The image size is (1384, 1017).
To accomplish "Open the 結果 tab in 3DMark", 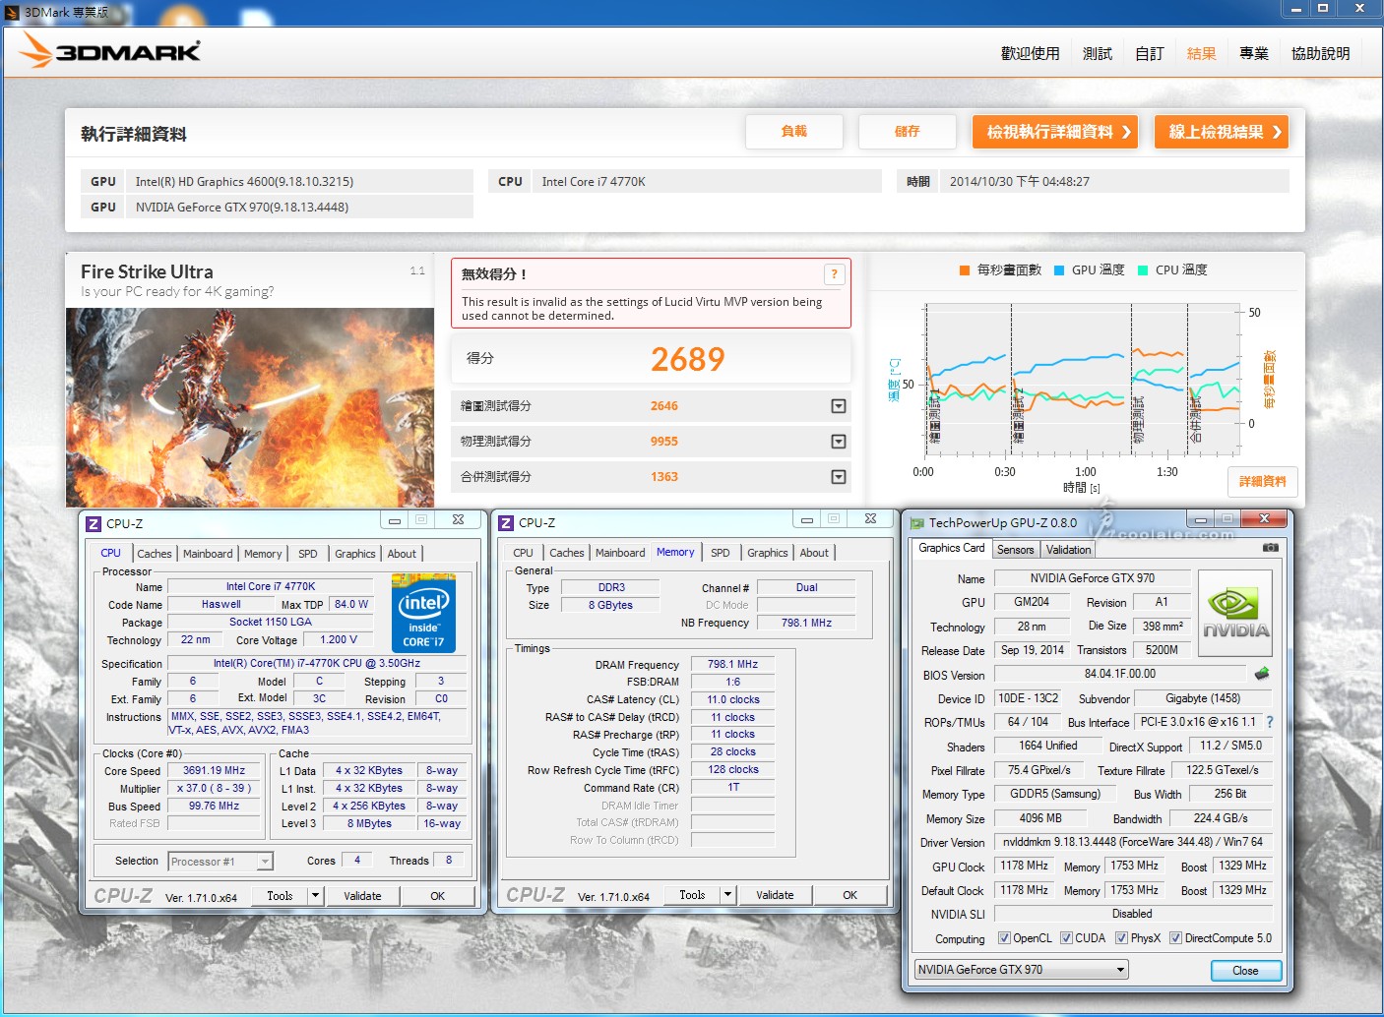I will [x=1202, y=53].
